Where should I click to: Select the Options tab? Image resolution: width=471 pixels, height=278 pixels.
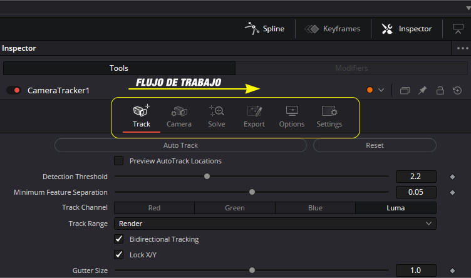pyautogui.click(x=292, y=116)
